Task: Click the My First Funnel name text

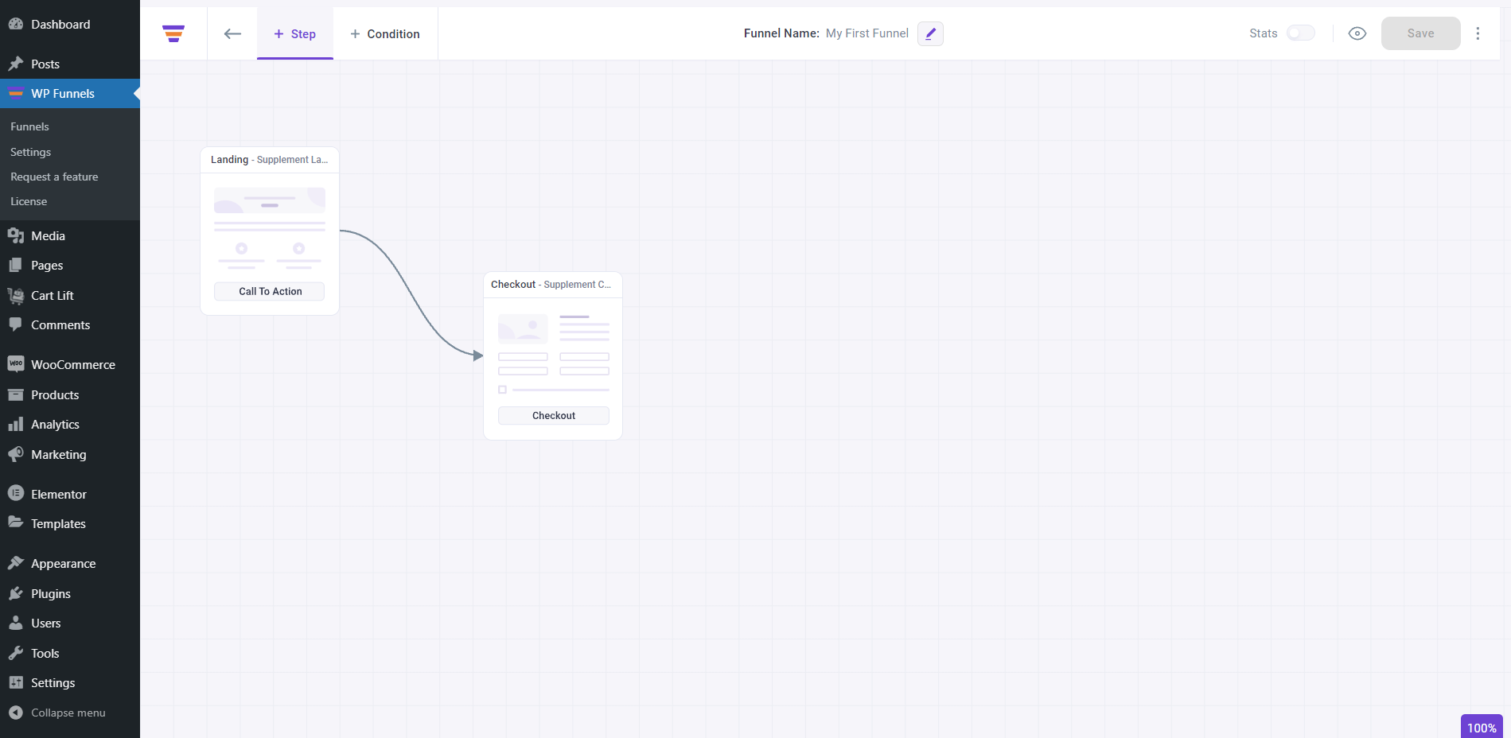Action: pos(866,33)
